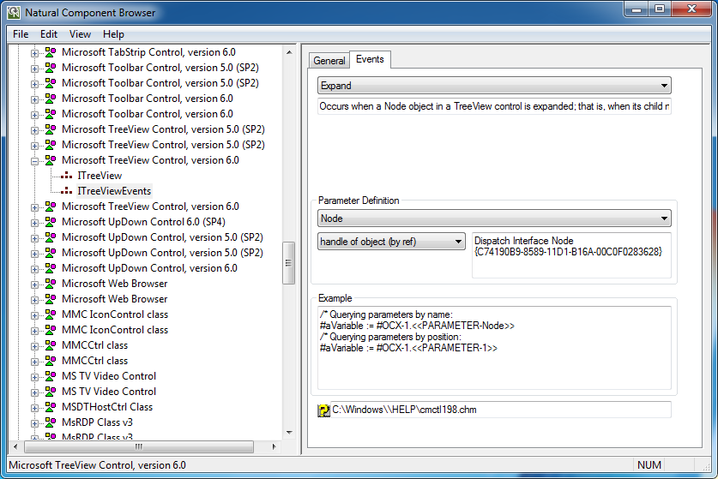Image resolution: width=718 pixels, height=479 pixels.
Task: Click the MS TV Video Control icon
Action: (51, 376)
